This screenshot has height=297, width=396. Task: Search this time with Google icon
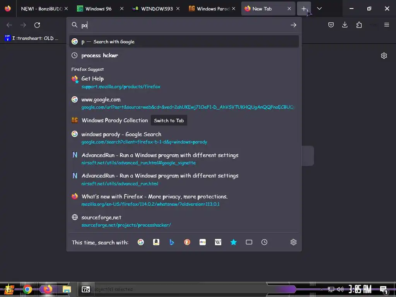point(141,242)
